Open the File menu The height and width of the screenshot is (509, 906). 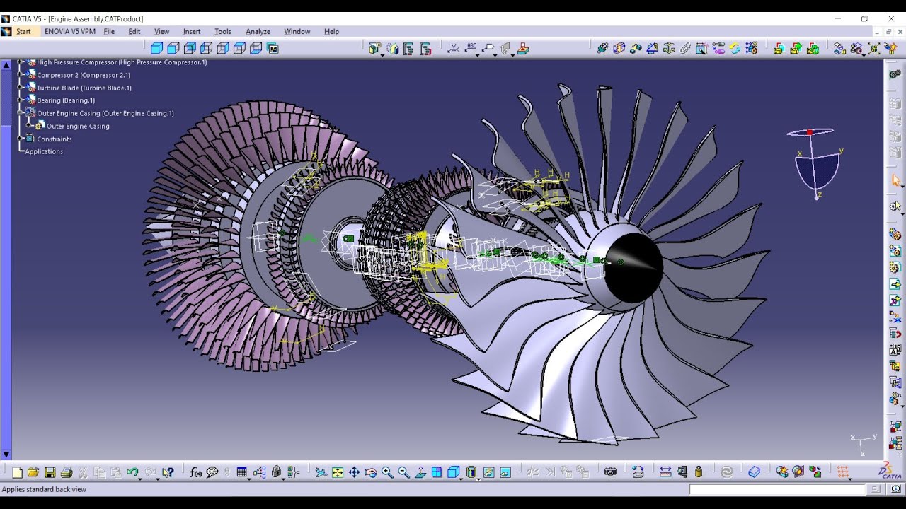[x=109, y=31]
